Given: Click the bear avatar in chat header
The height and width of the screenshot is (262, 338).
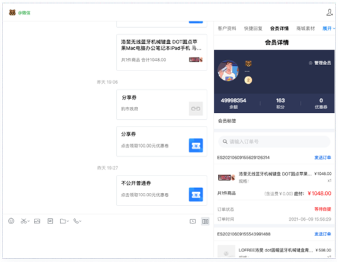Looking at the screenshot, I should tap(12, 13).
